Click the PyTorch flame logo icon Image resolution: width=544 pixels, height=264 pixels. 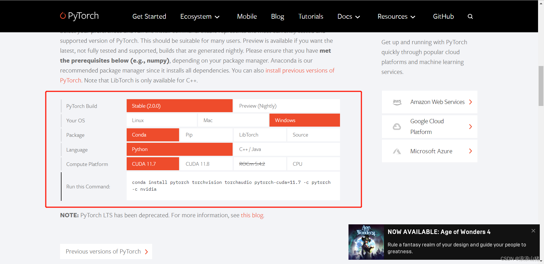click(63, 16)
